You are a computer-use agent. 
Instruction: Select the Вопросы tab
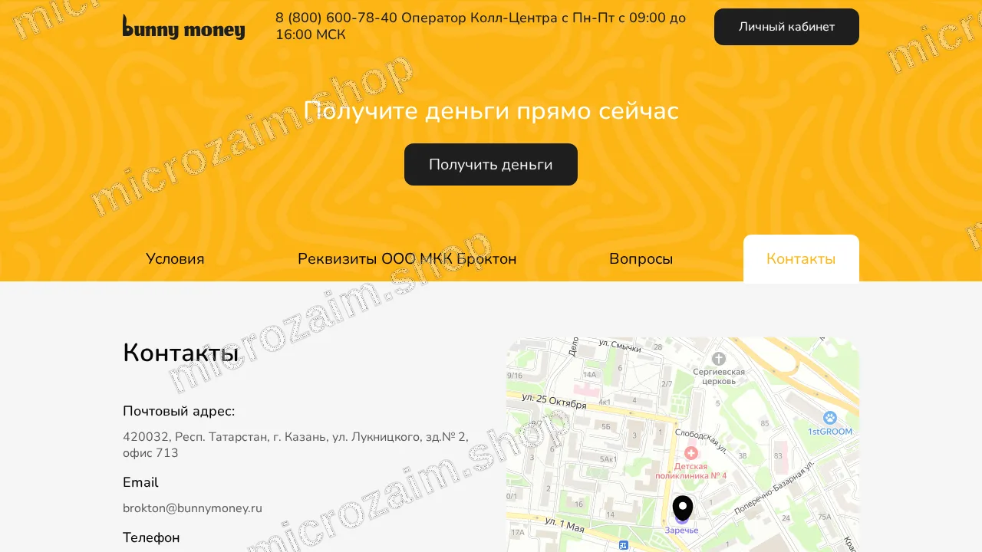pos(641,259)
